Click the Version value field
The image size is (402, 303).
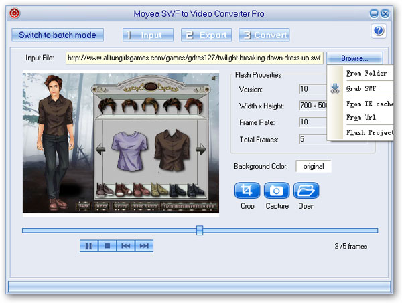click(313, 89)
